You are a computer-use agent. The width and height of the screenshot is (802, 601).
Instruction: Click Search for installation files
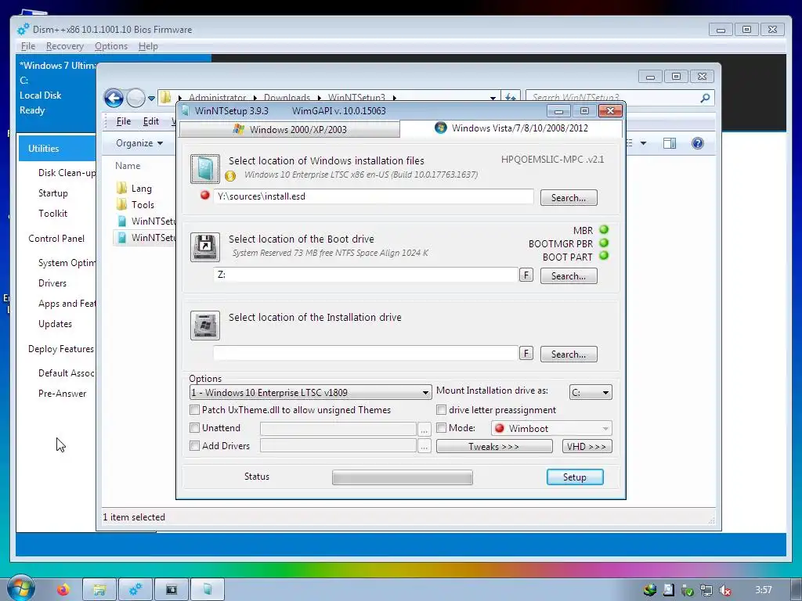point(569,198)
